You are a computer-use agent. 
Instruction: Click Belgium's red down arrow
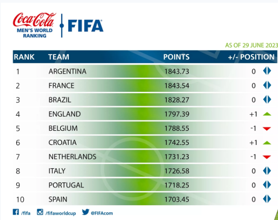[267, 129]
